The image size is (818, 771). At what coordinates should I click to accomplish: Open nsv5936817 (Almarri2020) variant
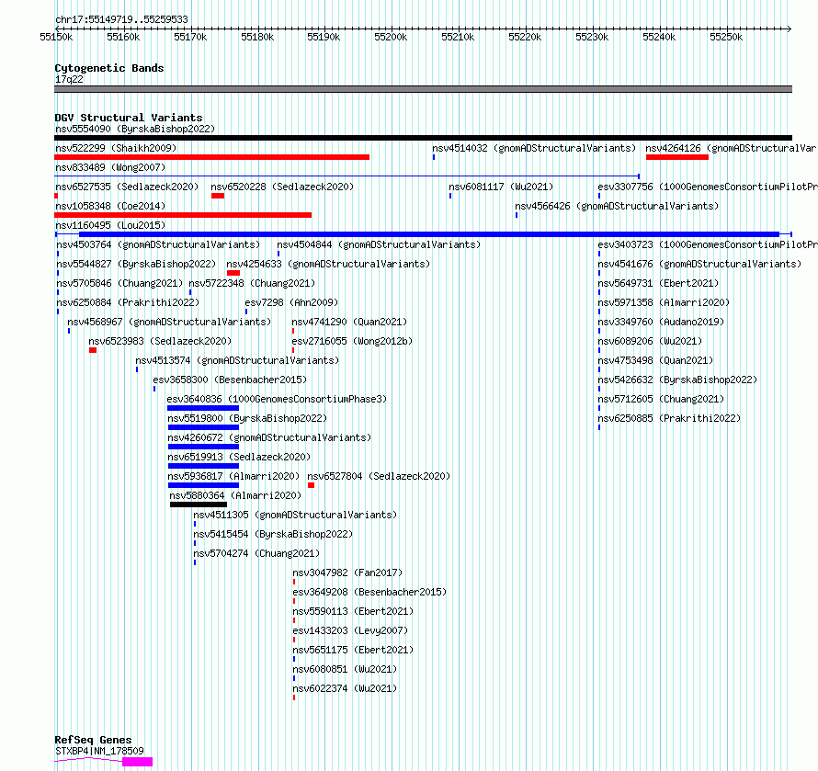point(233,476)
